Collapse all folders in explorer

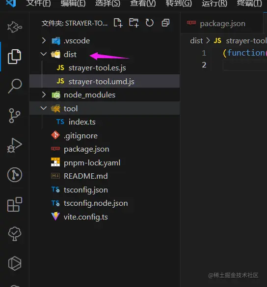[165, 23]
